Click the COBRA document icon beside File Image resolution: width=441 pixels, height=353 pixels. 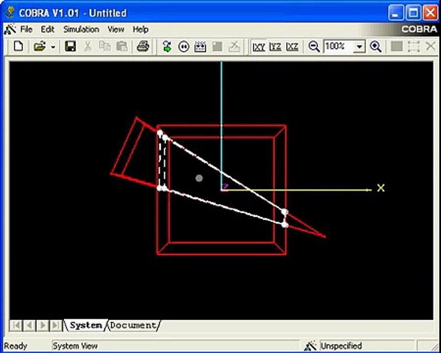click(10, 29)
